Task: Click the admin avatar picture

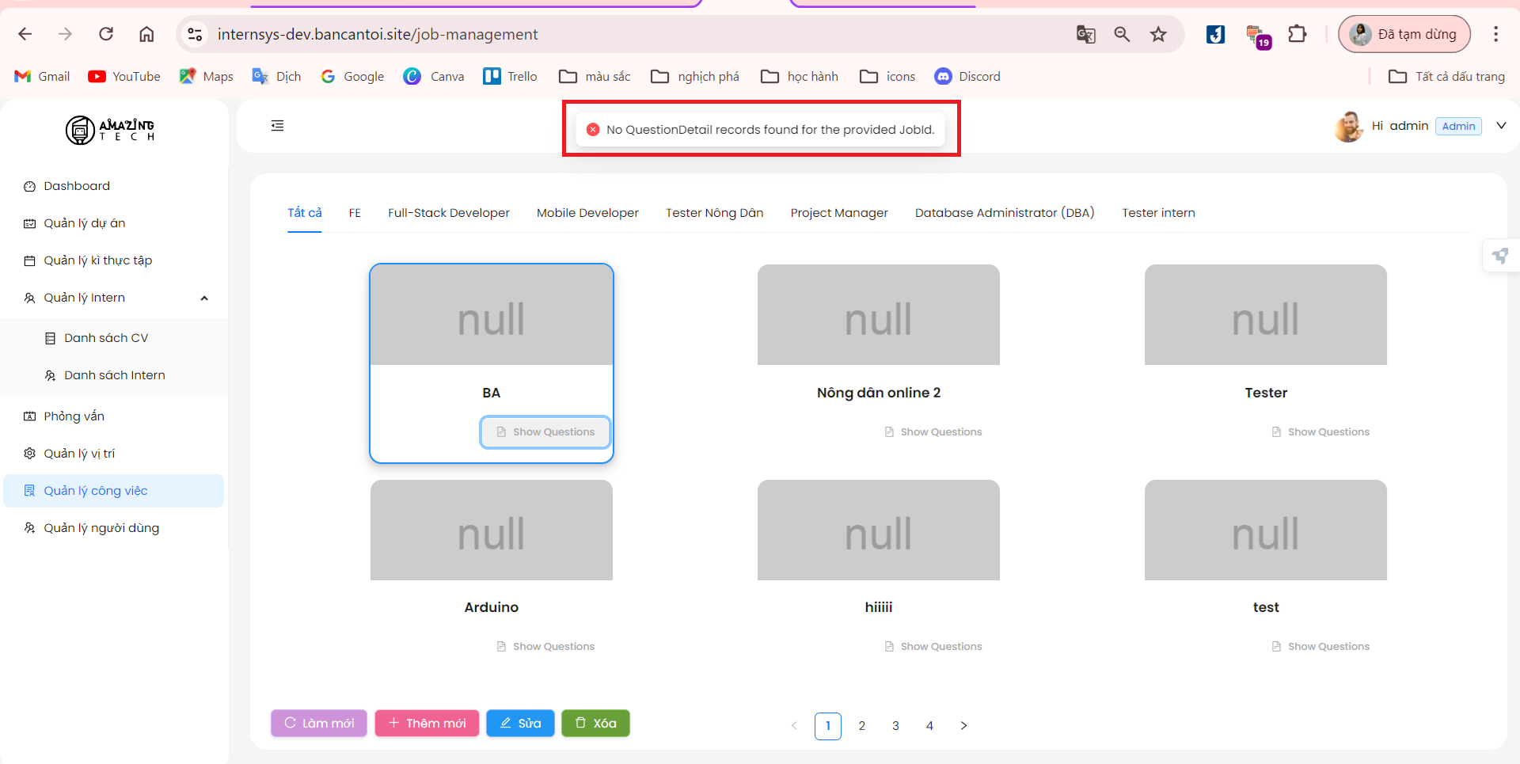Action: point(1347,127)
